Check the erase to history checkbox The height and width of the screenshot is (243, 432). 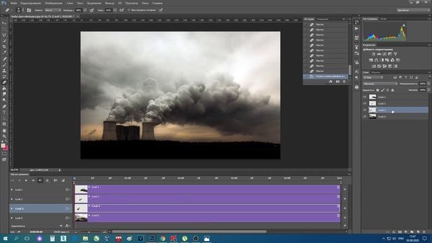click(129, 10)
